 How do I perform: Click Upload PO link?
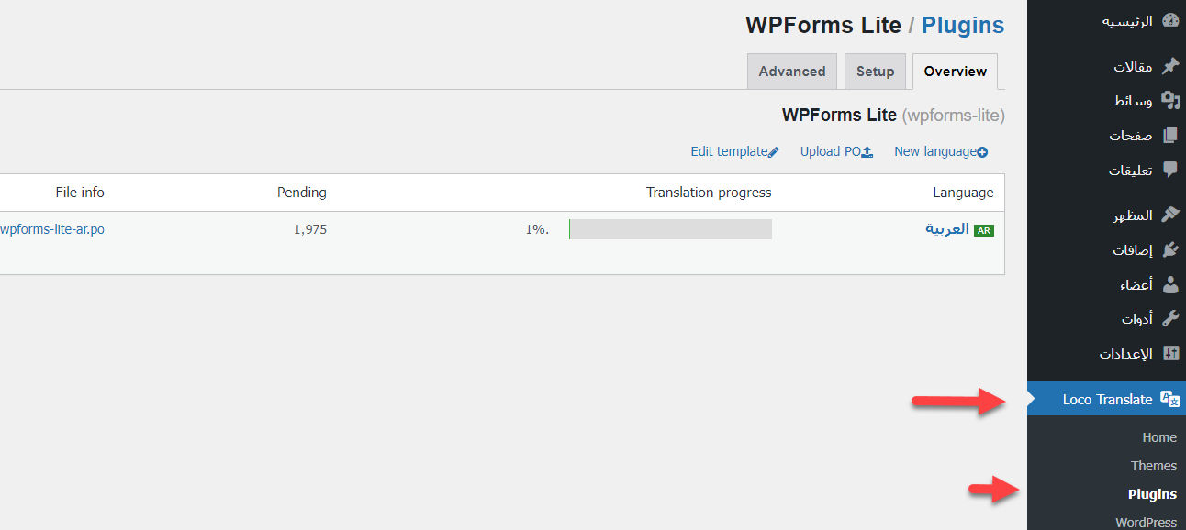click(836, 151)
